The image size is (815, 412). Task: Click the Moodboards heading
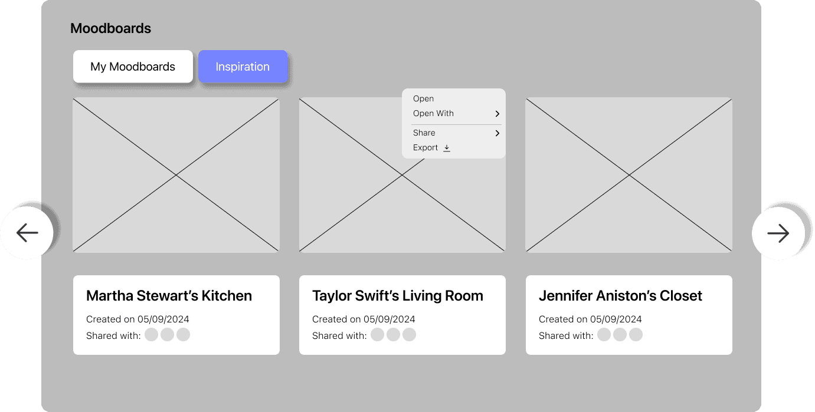tap(110, 28)
